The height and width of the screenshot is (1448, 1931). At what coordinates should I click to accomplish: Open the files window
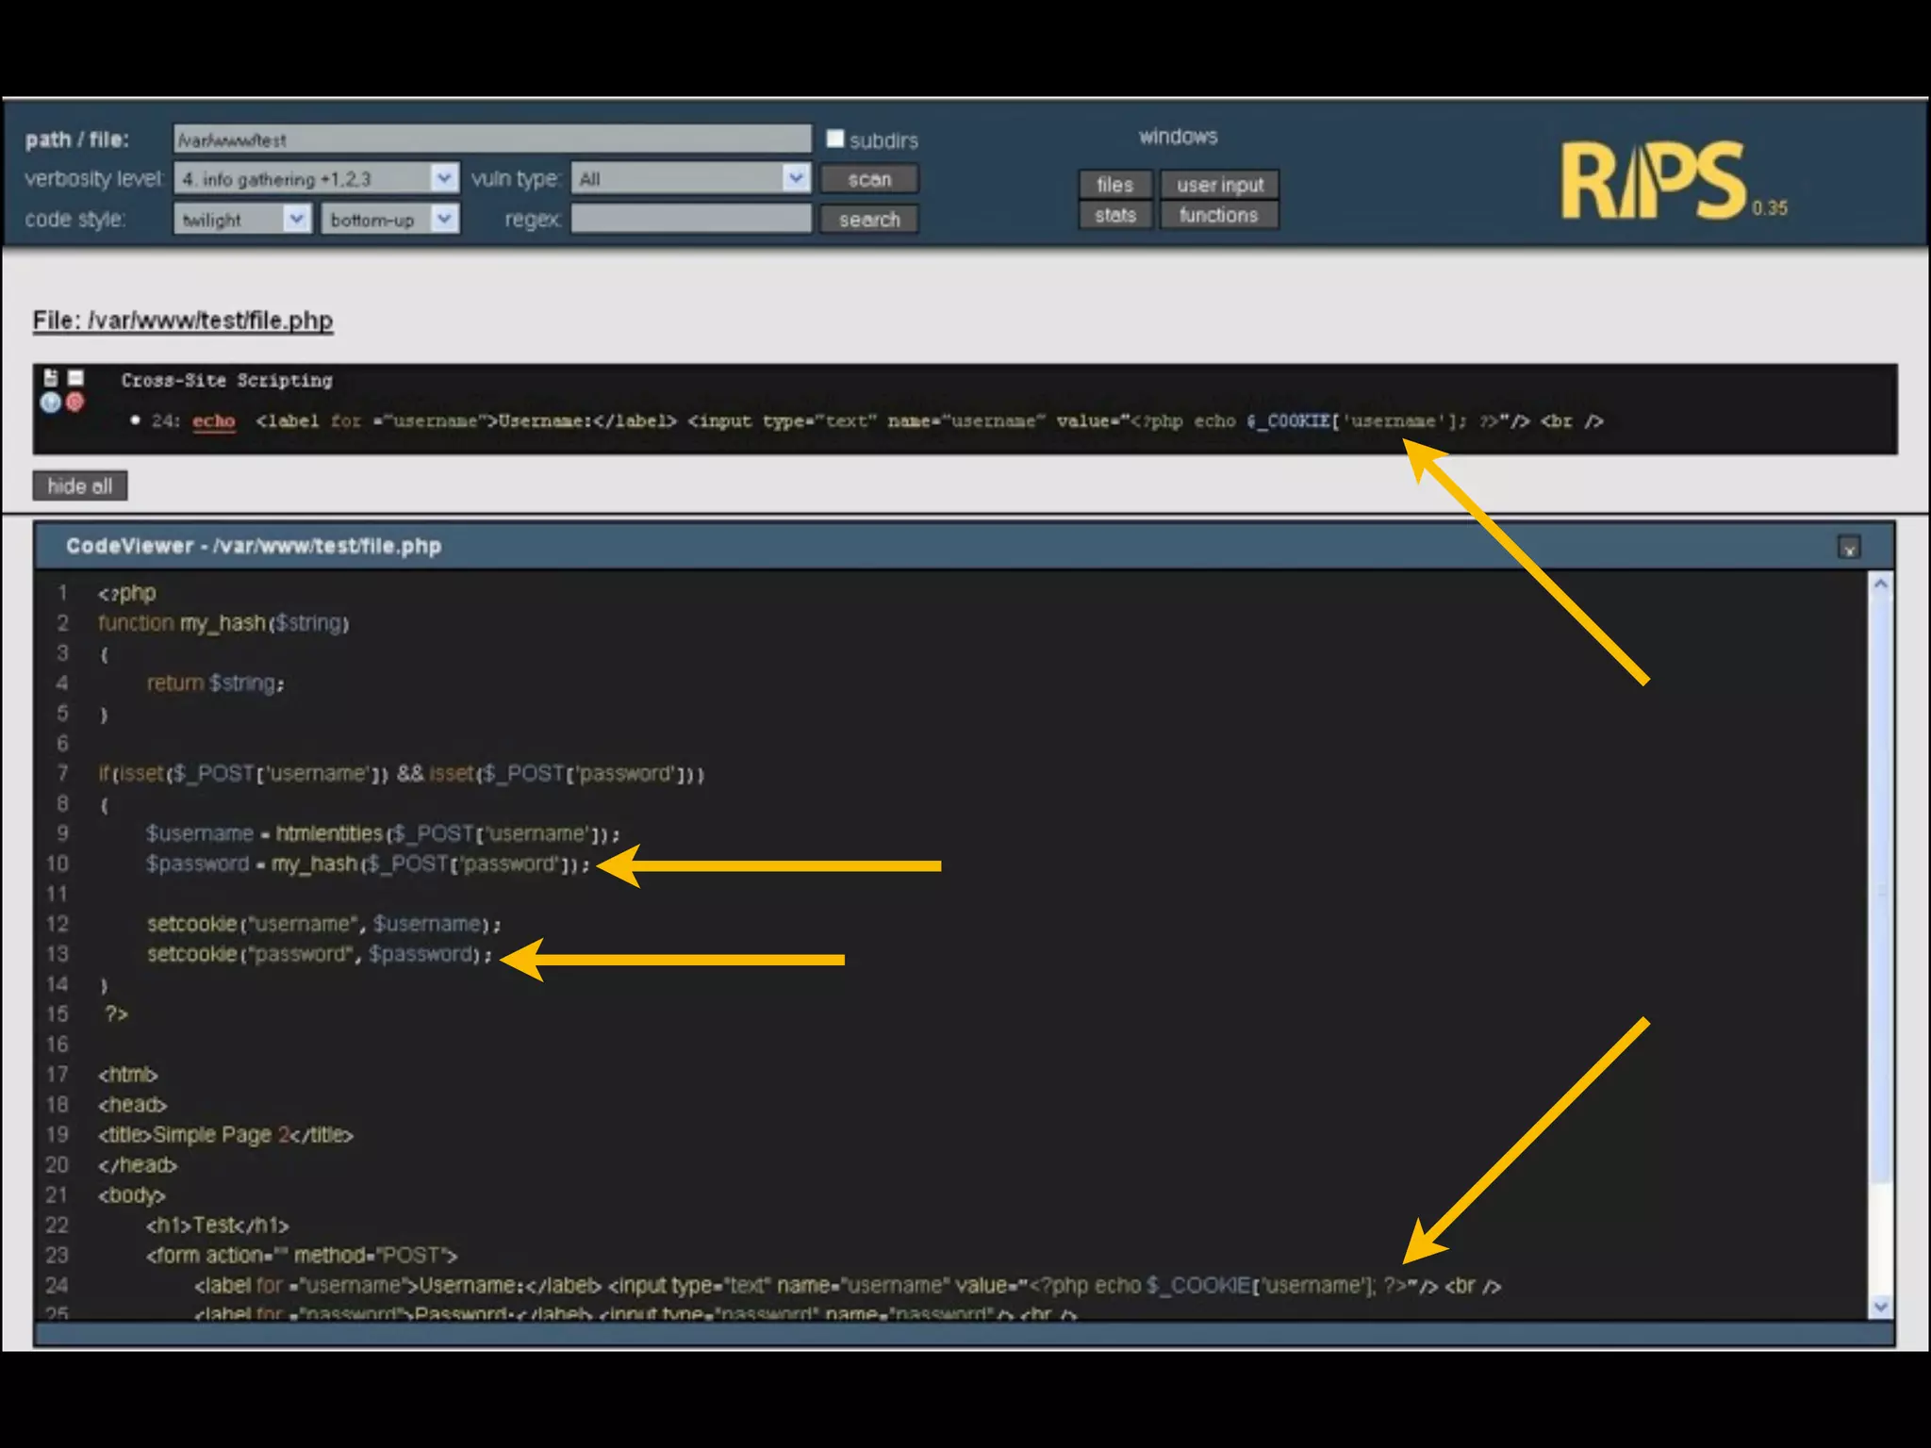(1114, 185)
